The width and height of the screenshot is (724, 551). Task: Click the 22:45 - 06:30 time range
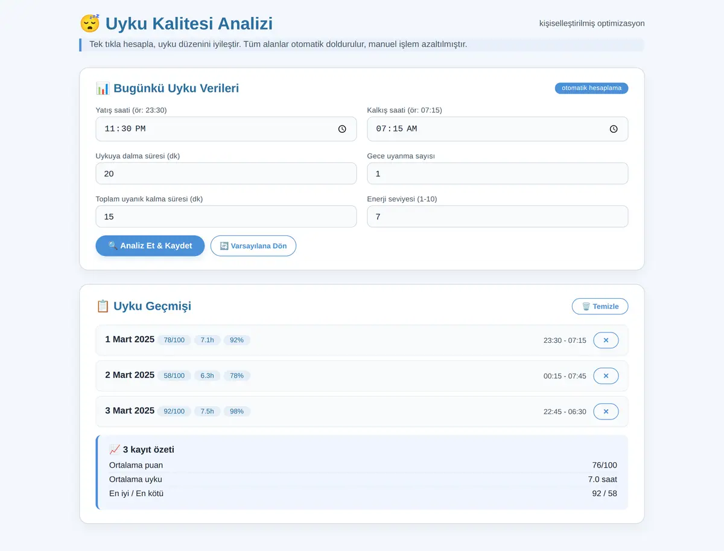(x=565, y=412)
